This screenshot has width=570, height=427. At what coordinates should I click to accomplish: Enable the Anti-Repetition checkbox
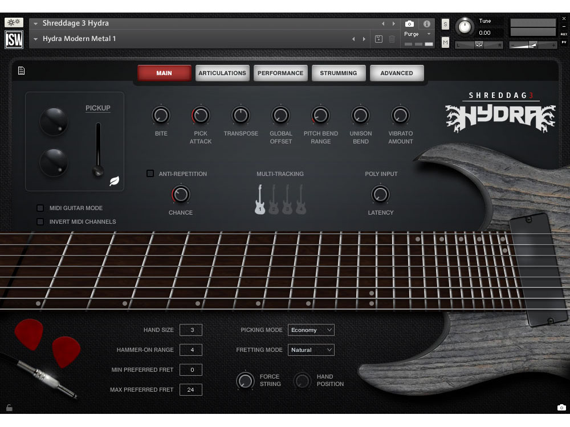(150, 174)
